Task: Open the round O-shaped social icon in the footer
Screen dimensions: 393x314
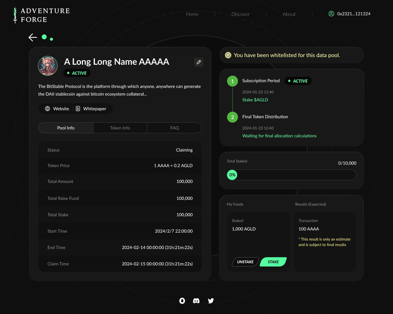Action: tap(182, 301)
